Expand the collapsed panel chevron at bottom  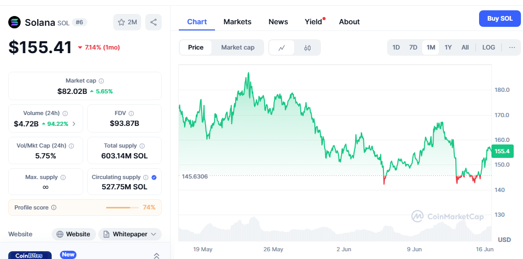[157, 255]
